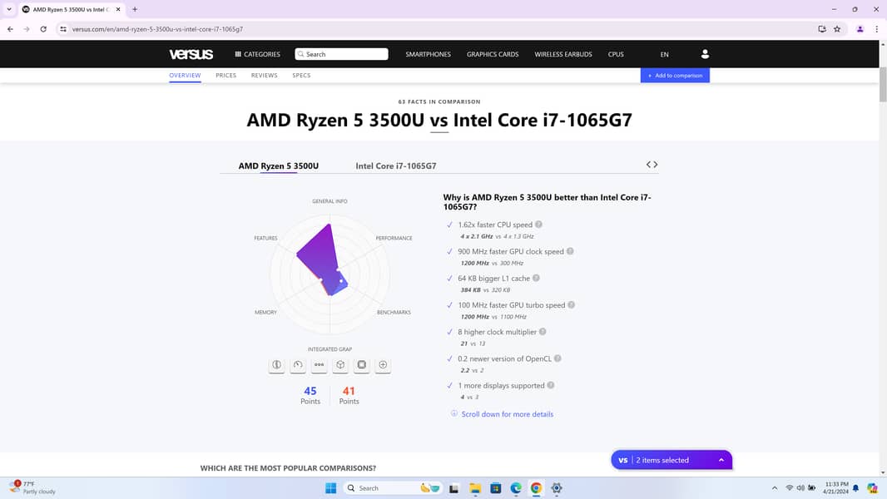Screen dimensions: 887x499
Task: Select the cube icon below radar chart
Action: (x=340, y=364)
